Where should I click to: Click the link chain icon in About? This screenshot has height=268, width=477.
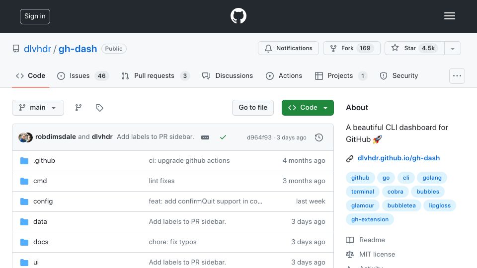pyautogui.click(x=349, y=158)
